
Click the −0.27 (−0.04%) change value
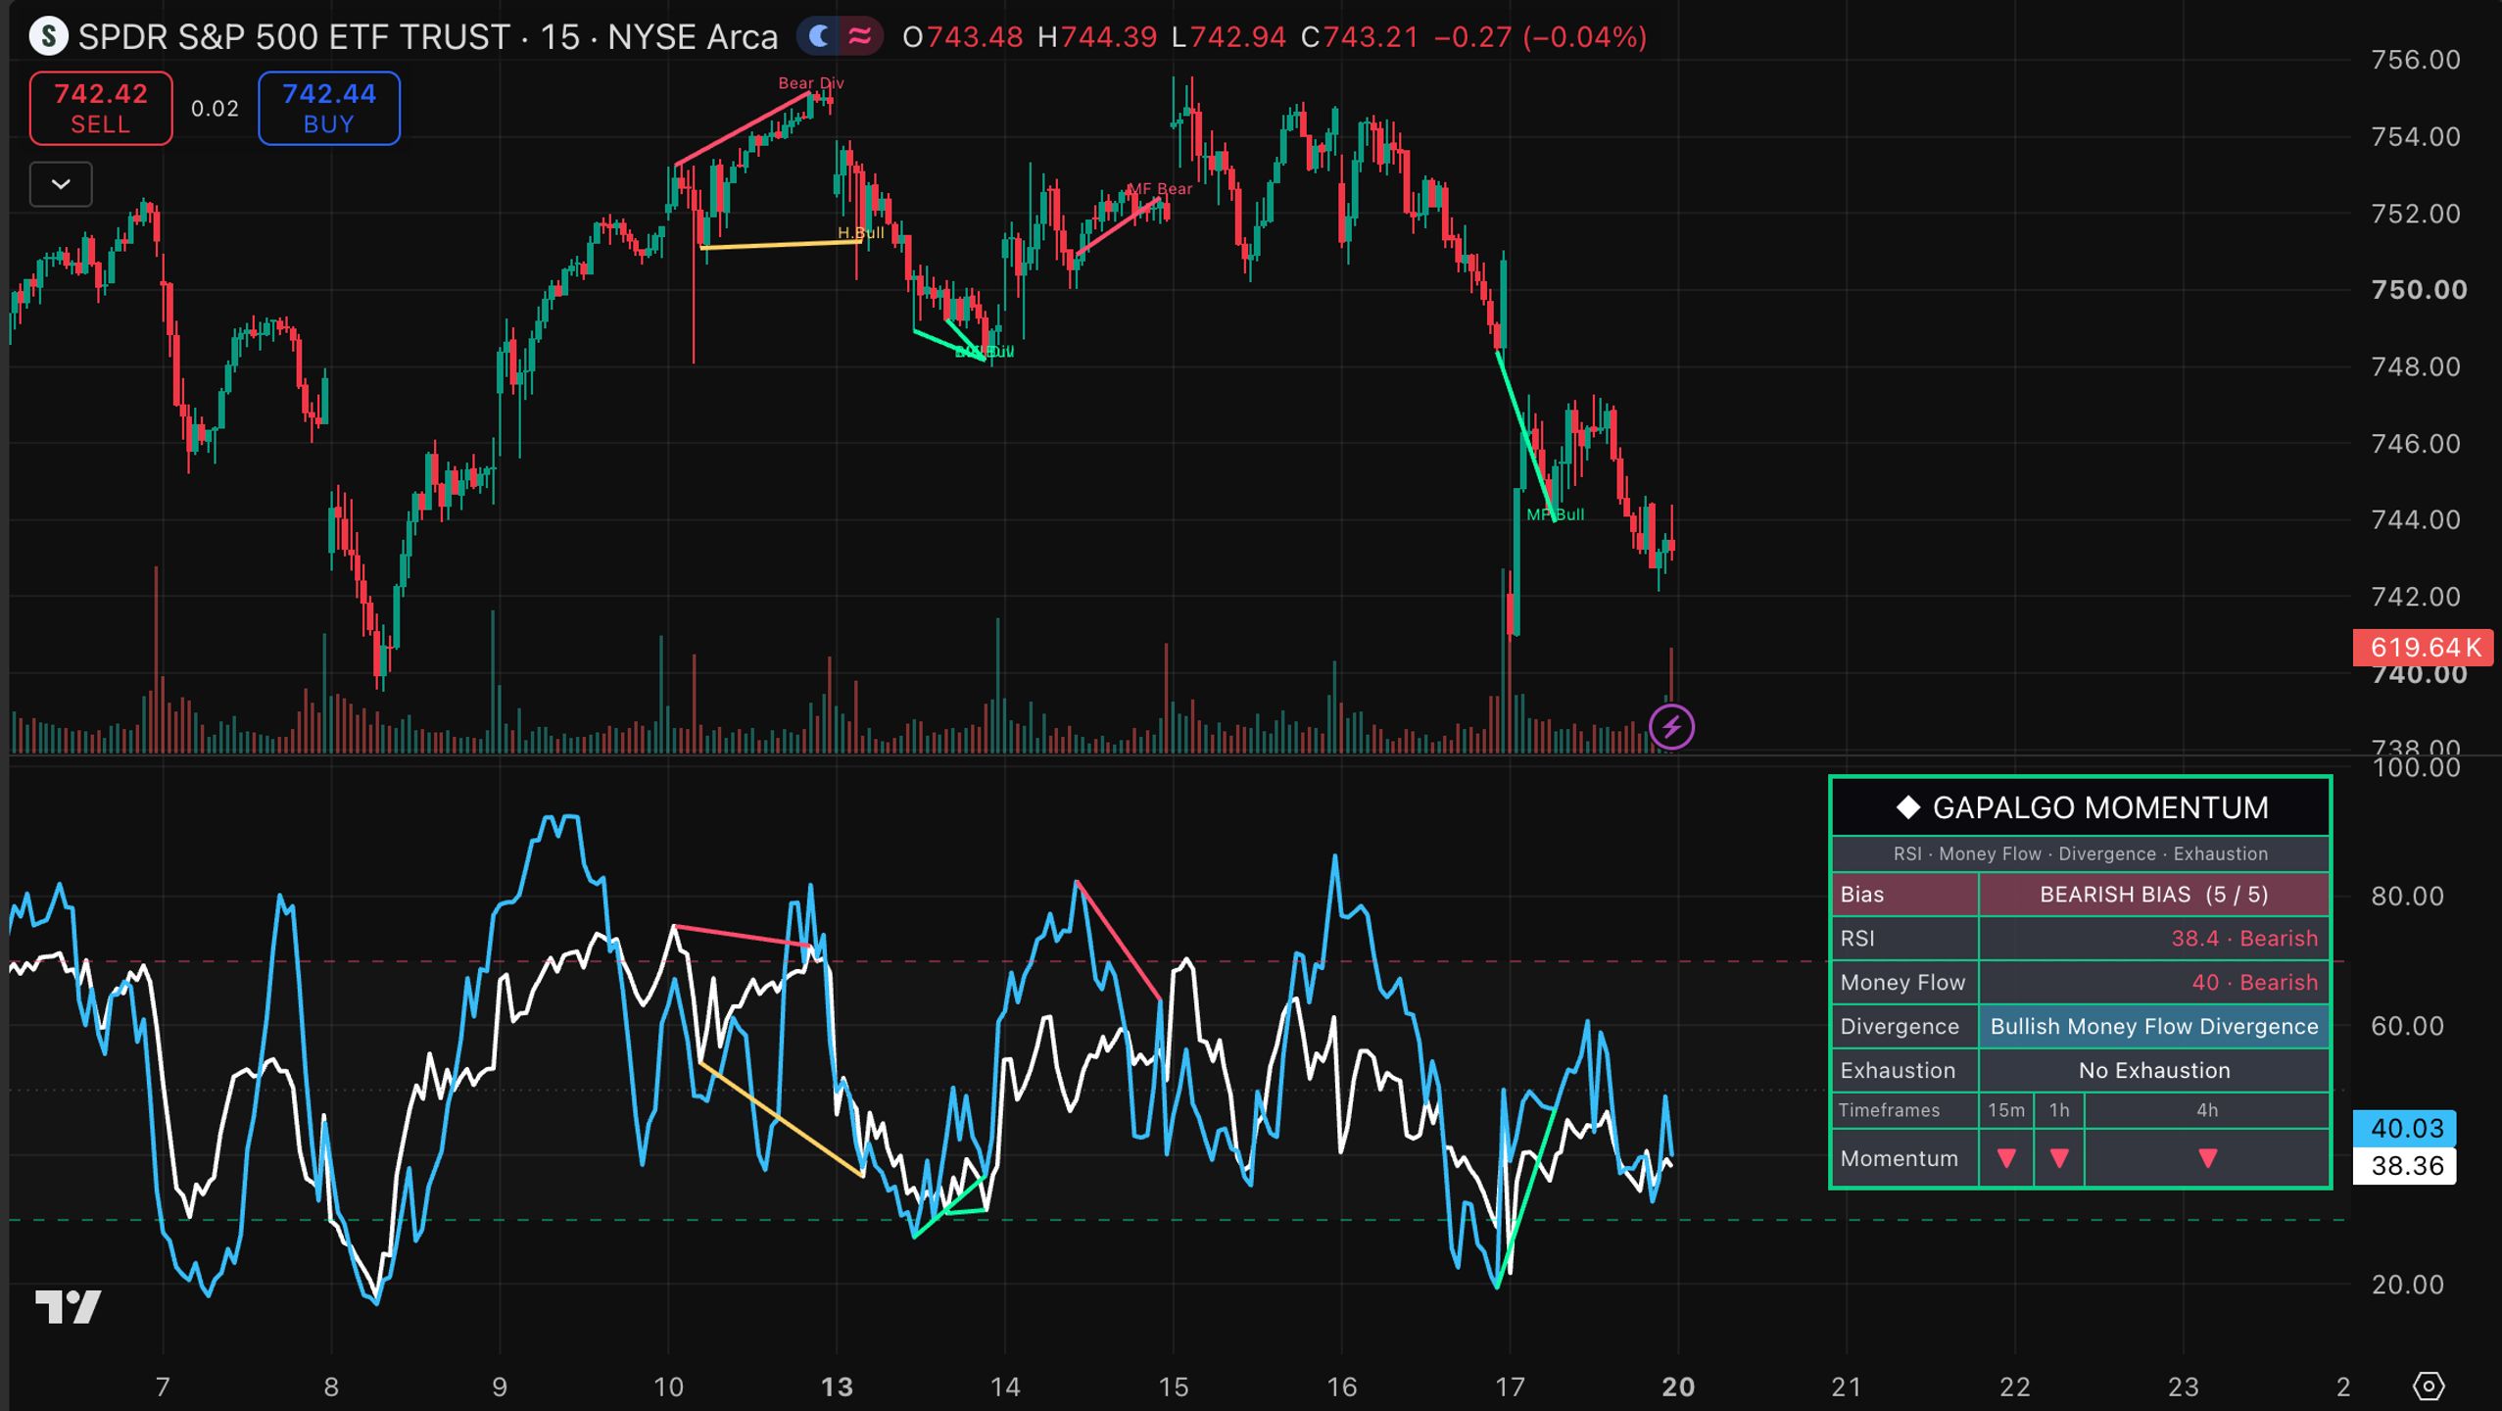click(x=1540, y=37)
